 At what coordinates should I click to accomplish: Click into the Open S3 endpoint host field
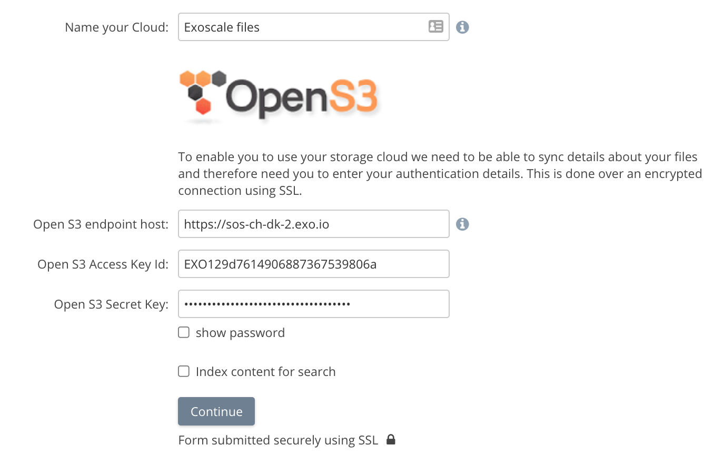click(313, 224)
